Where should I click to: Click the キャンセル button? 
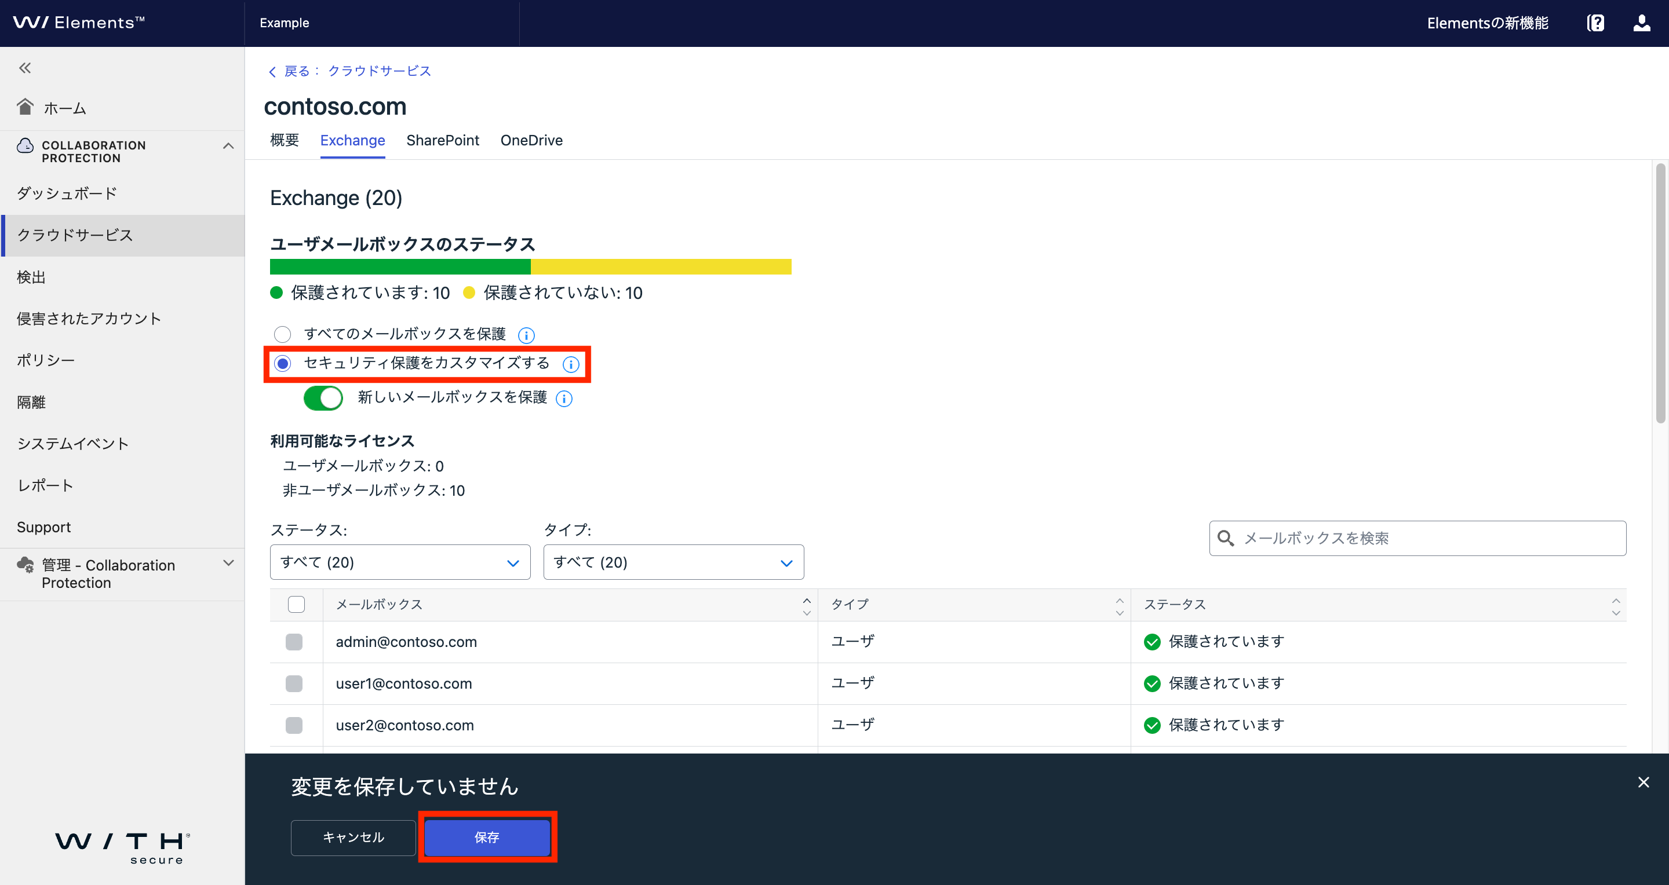(353, 837)
